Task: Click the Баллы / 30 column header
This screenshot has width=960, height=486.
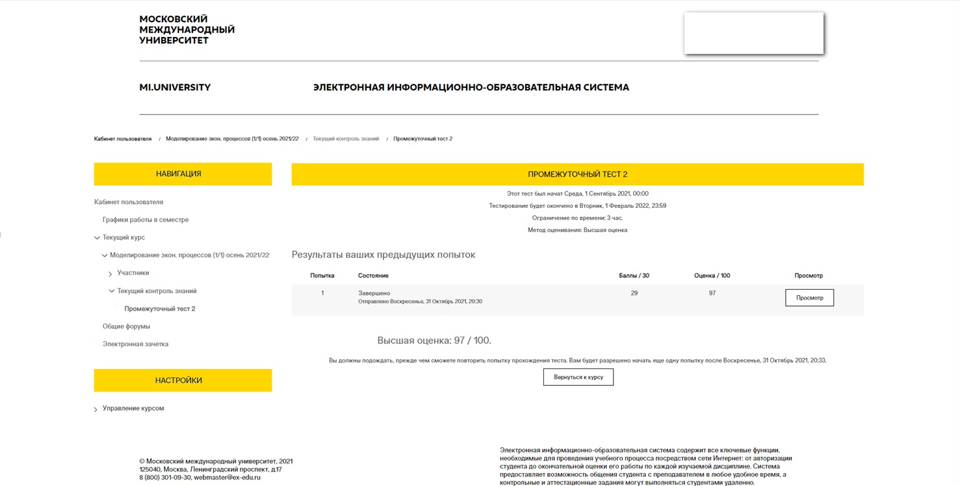Action: (634, 275)
